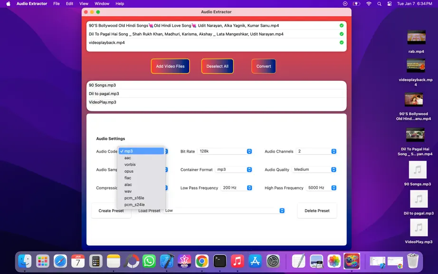Select 90 Songs.mp3 output row
Viewport: 438px width, 274px height.
[217, 85]
